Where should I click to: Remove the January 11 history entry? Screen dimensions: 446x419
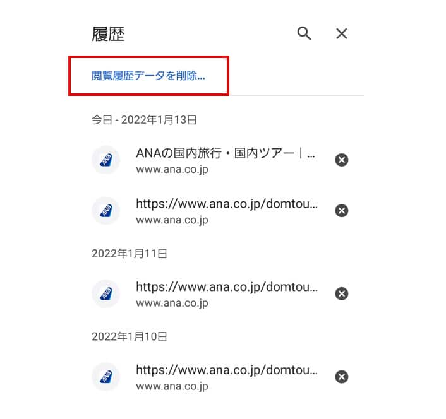341,293
